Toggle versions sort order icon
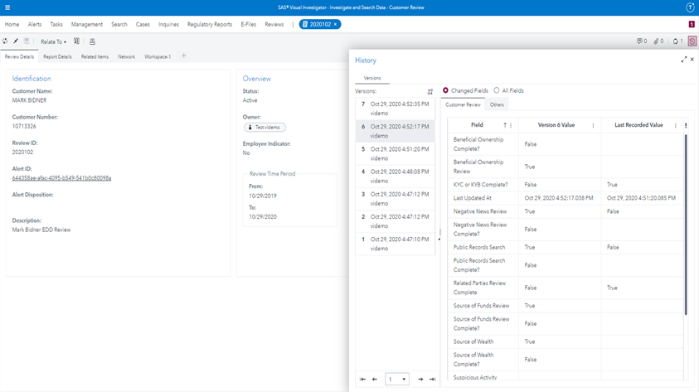Image resolution: width=699 pixels, height=392 pixels. click(430, 91)
